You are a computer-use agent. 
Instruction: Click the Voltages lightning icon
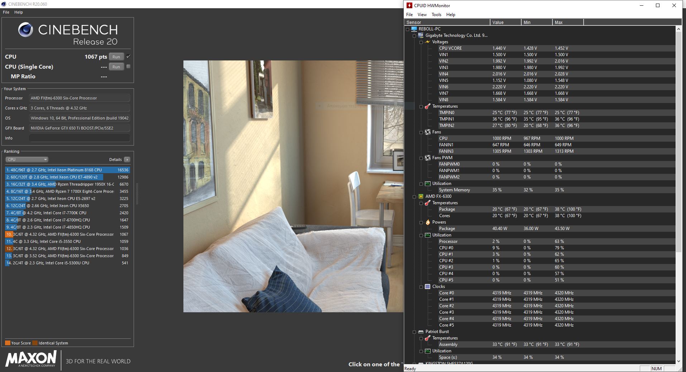point(427,42)
